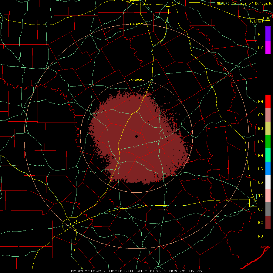Click the UK legend label
The width and height of the screenshot is (273, 273).
coord(261,48)
